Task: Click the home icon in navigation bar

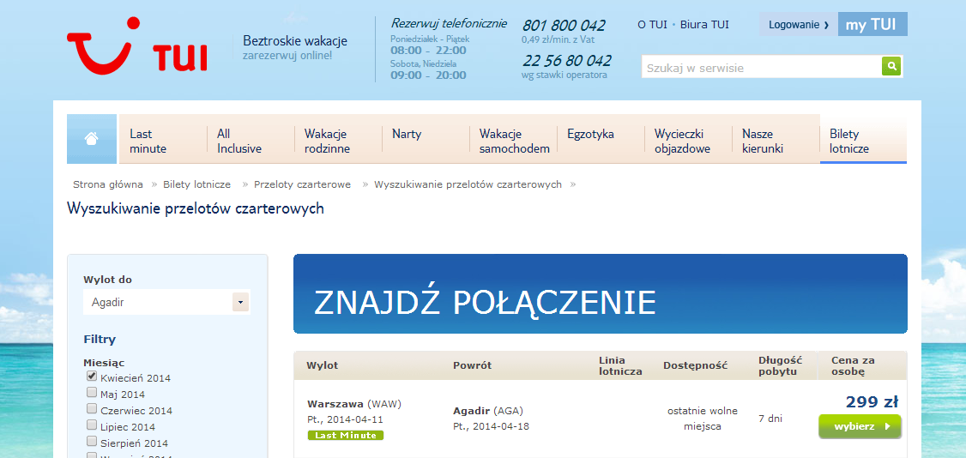Action: point(91,138)
